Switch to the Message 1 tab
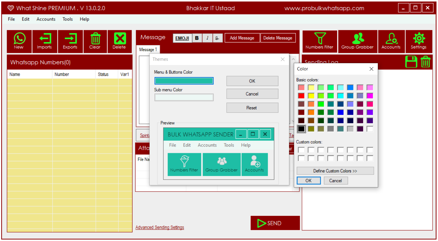 pos(148,49)
